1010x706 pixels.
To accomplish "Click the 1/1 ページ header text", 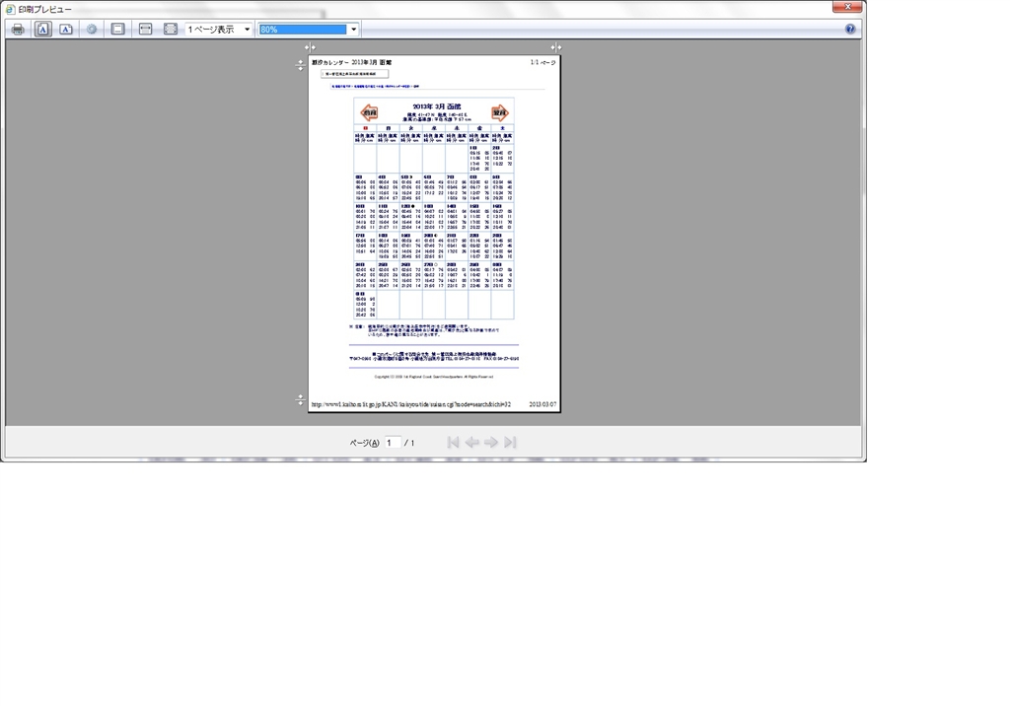I will pos(543,62).
